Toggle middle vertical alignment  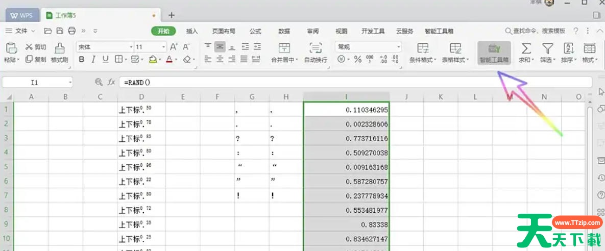(220, 46)
